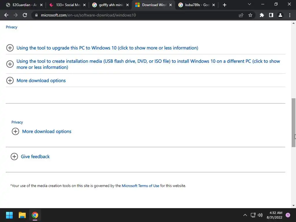Image resolution: width=296 pixels, height=222 pixels.
Task: Open network status tray icon
Action: click(253, 215)
